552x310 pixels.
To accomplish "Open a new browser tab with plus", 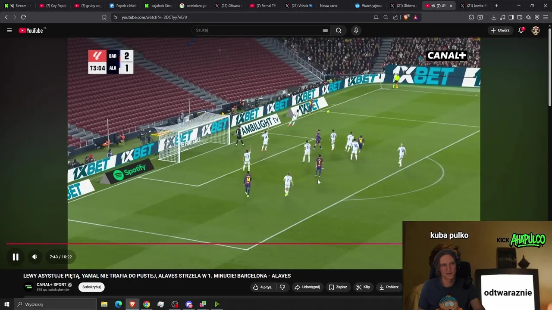I will 496,6.
